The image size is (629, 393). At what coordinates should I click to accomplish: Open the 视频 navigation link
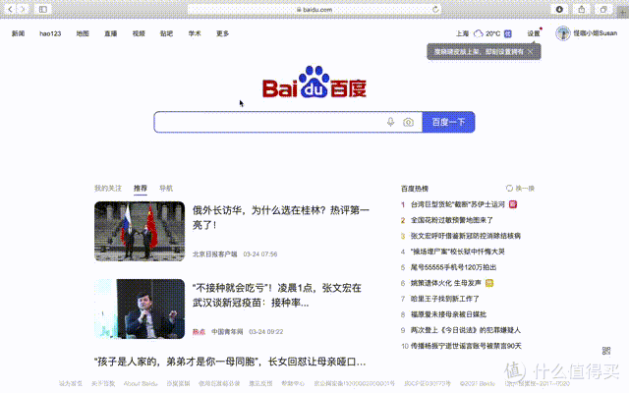point(139,33)
